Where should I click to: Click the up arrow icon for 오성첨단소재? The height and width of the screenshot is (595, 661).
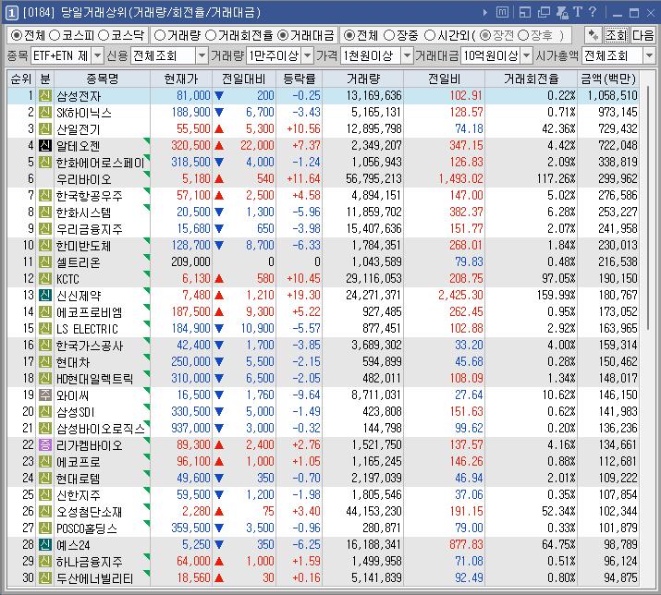219,511
